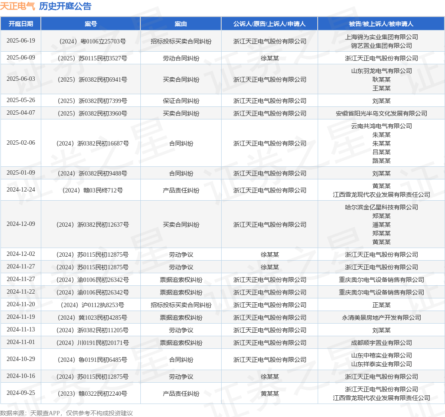Click date cell 2025-06-19
Screen dimensions: 445x417
pos(21,40)
